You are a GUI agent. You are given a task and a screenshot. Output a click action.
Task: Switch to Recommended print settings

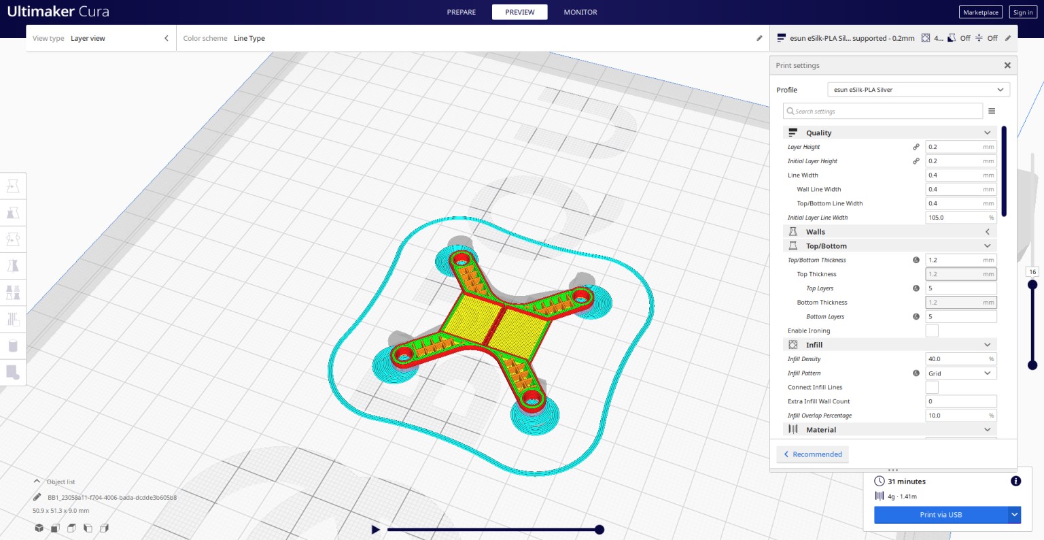pyautogui.click(x=813, y=454)
